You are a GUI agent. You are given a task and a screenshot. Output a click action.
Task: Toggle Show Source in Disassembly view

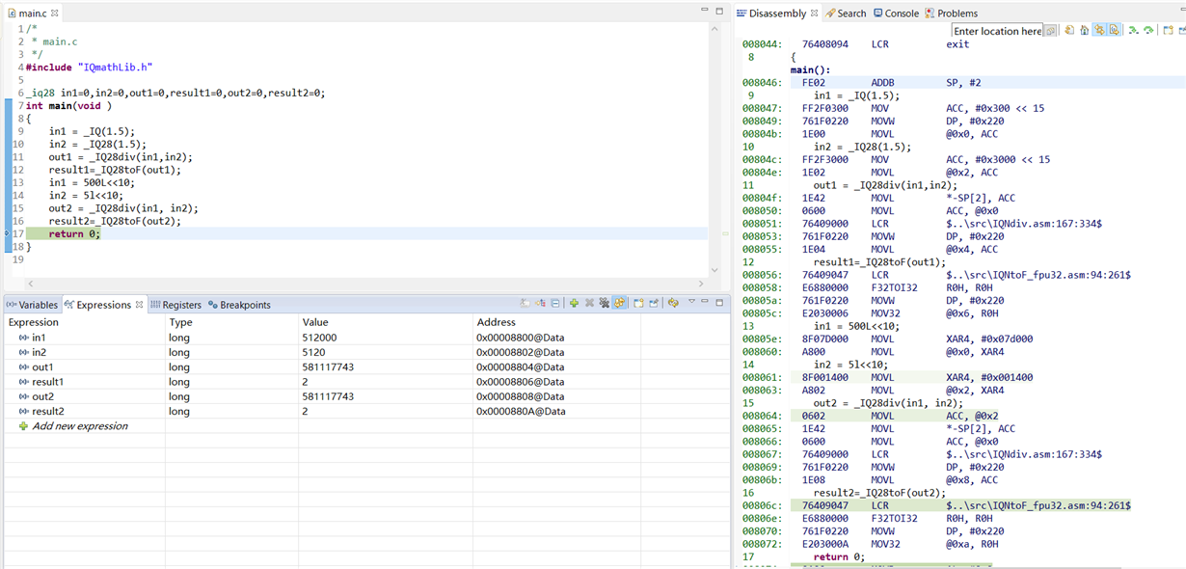click(x=1114, y=31)
